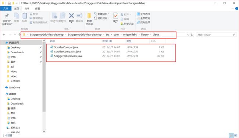Click the Cut (剪切) scissors icon

point(31,14)
